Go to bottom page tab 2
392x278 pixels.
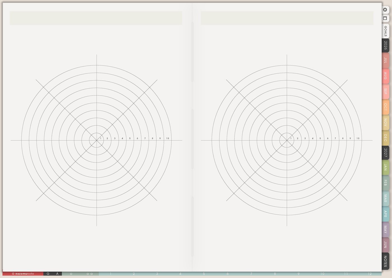[x=134, y=274]
